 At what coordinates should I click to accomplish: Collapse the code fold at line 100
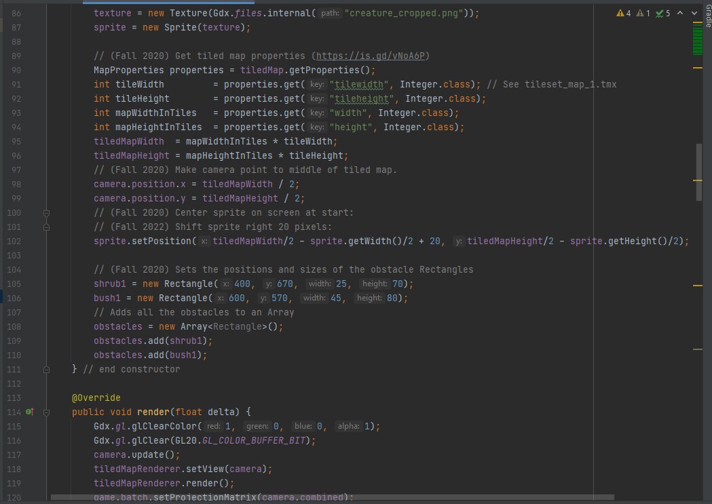[x=45, y=212]
